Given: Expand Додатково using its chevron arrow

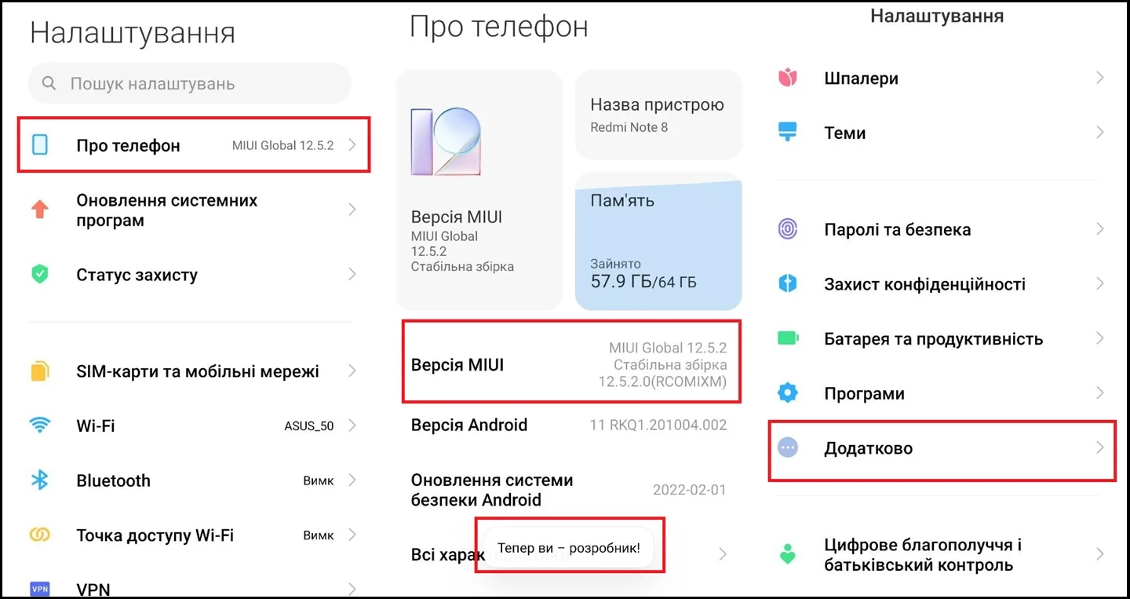Looking at the screenshot, I should click(x=1099, y=448).
